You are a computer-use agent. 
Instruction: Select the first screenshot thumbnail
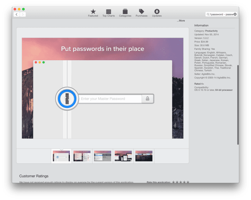coord(61,156)
